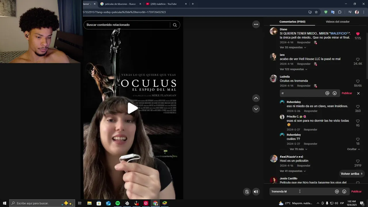Viewport: 368px width, 207px height.
Task: Open a new browser tab
Action: [193, 4]
